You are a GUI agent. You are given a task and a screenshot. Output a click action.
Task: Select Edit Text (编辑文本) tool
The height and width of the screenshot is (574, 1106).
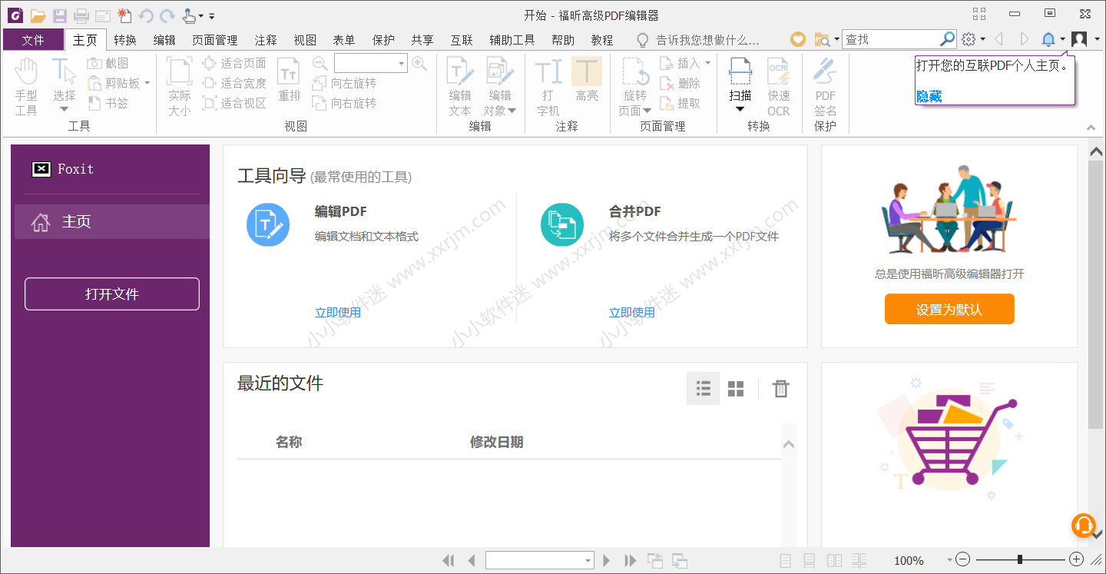click(460, 87)
